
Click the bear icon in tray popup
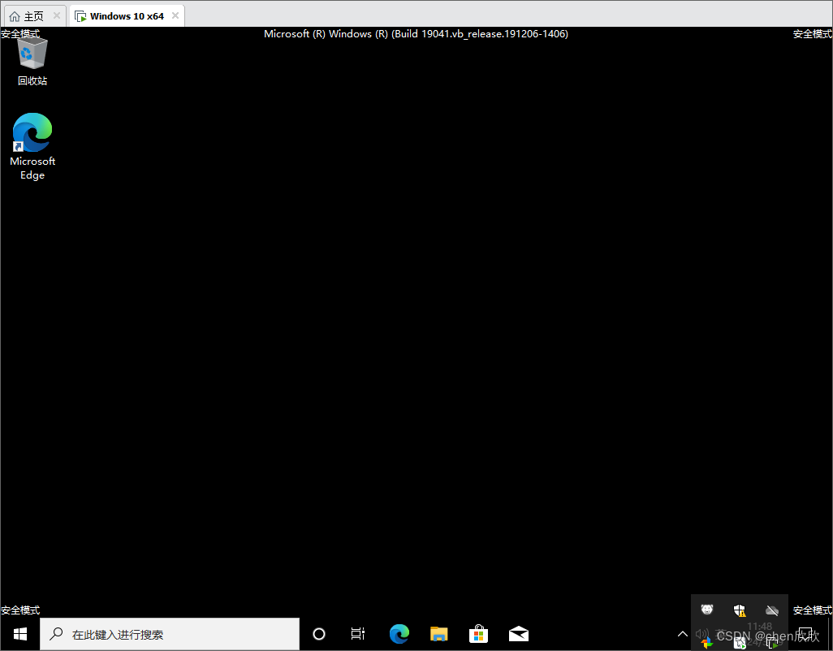coord(706,610)
